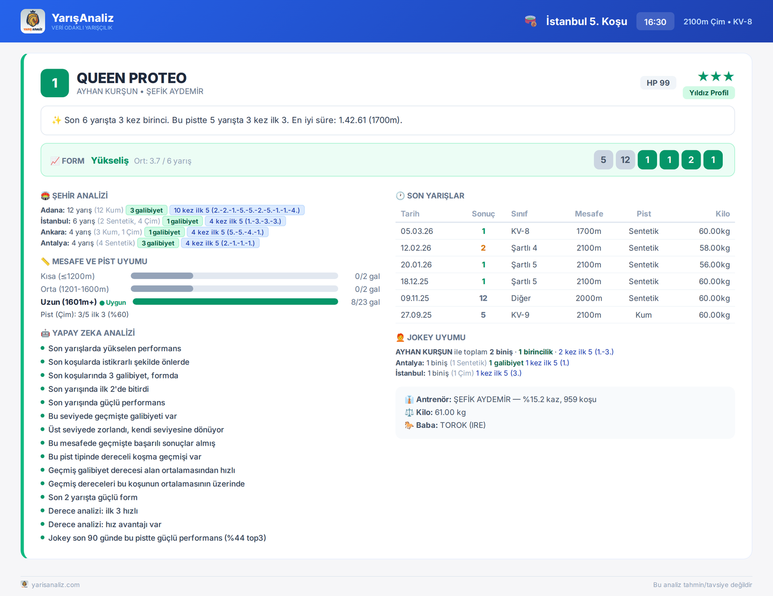Click the jockey icon beside JOKEY UYUMU

[400, 337]
